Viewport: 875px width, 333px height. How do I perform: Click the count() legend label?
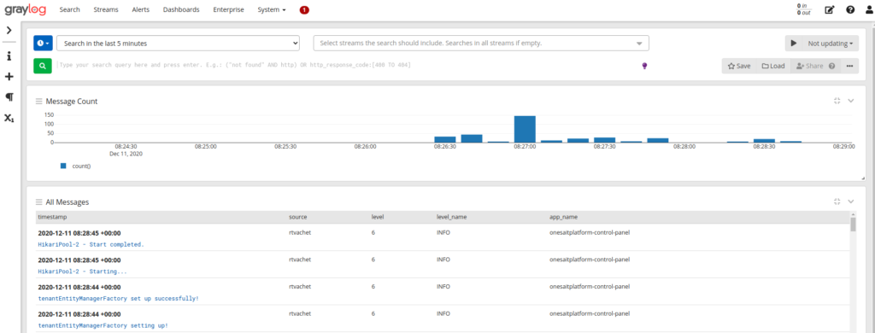coord(81,166)
